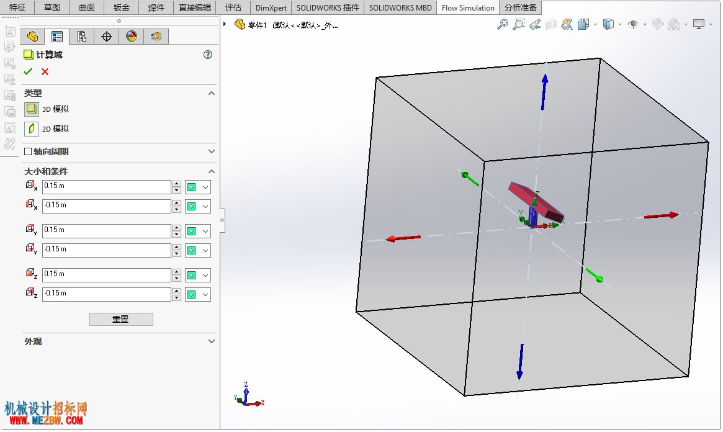Cancel the domain with red X
This screenshot has width=723, height=432.
pos(45,71)
